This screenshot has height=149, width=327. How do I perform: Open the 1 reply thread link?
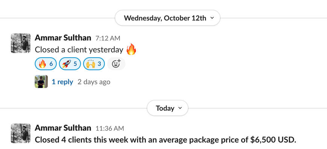click(62, 82)
